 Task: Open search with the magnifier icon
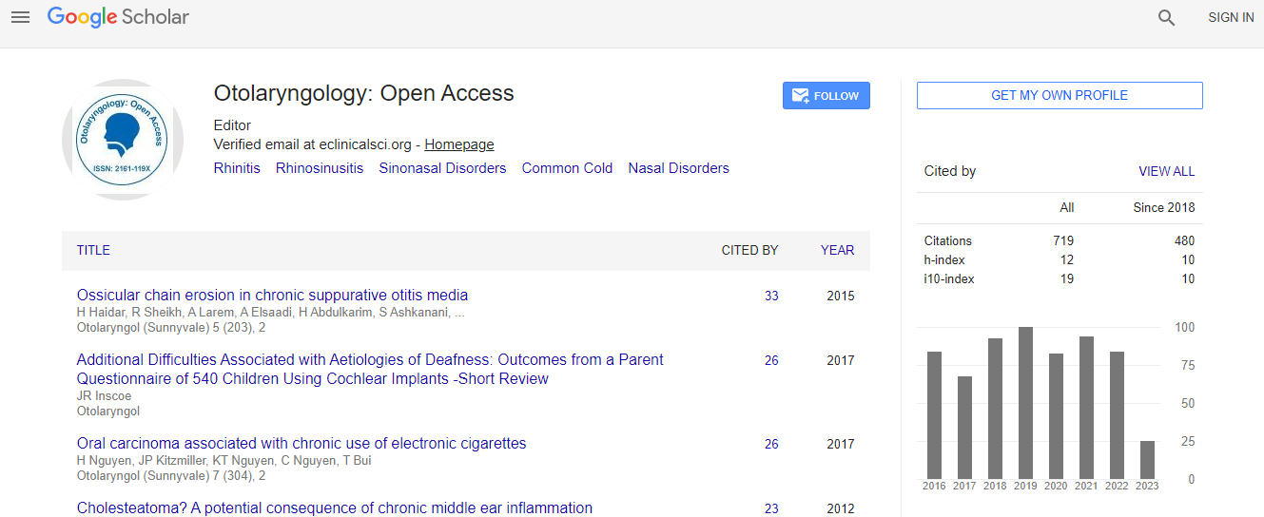1166,17
